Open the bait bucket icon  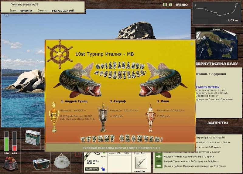pyautogui.click(x=11, y=164)
